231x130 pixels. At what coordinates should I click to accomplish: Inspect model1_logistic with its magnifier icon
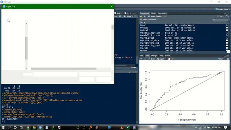pos(227,33)
